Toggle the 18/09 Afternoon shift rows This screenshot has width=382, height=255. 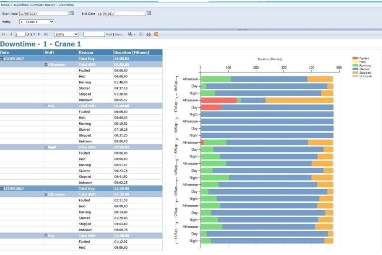point(46,64)
